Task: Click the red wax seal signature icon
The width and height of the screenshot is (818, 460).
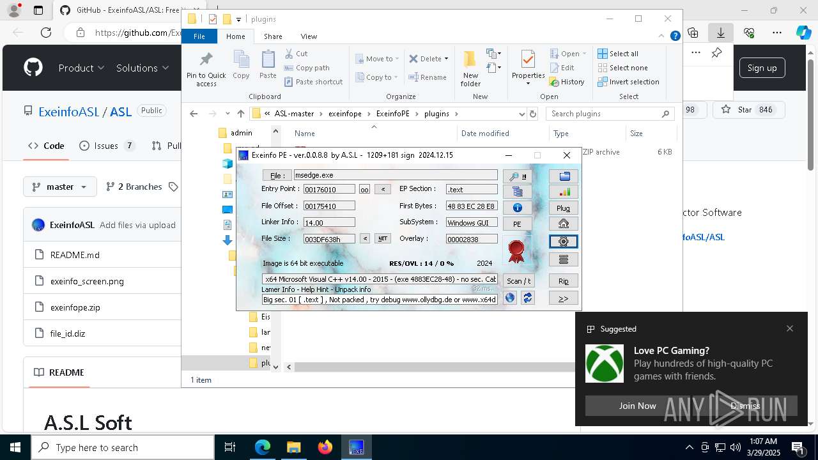Action: [x=516, y=250]
